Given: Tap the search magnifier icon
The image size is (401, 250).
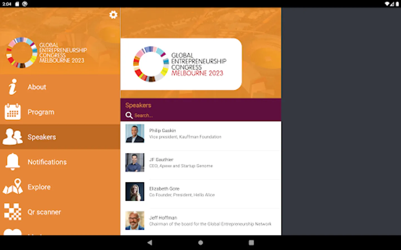Looking at the screenshot, I should pyautogui.click(x=129, y=115).
